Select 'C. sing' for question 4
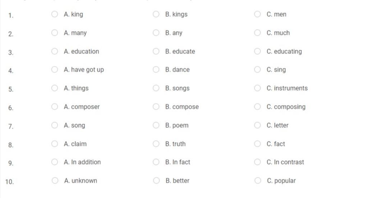368x198 pixels. coord(257,70)
